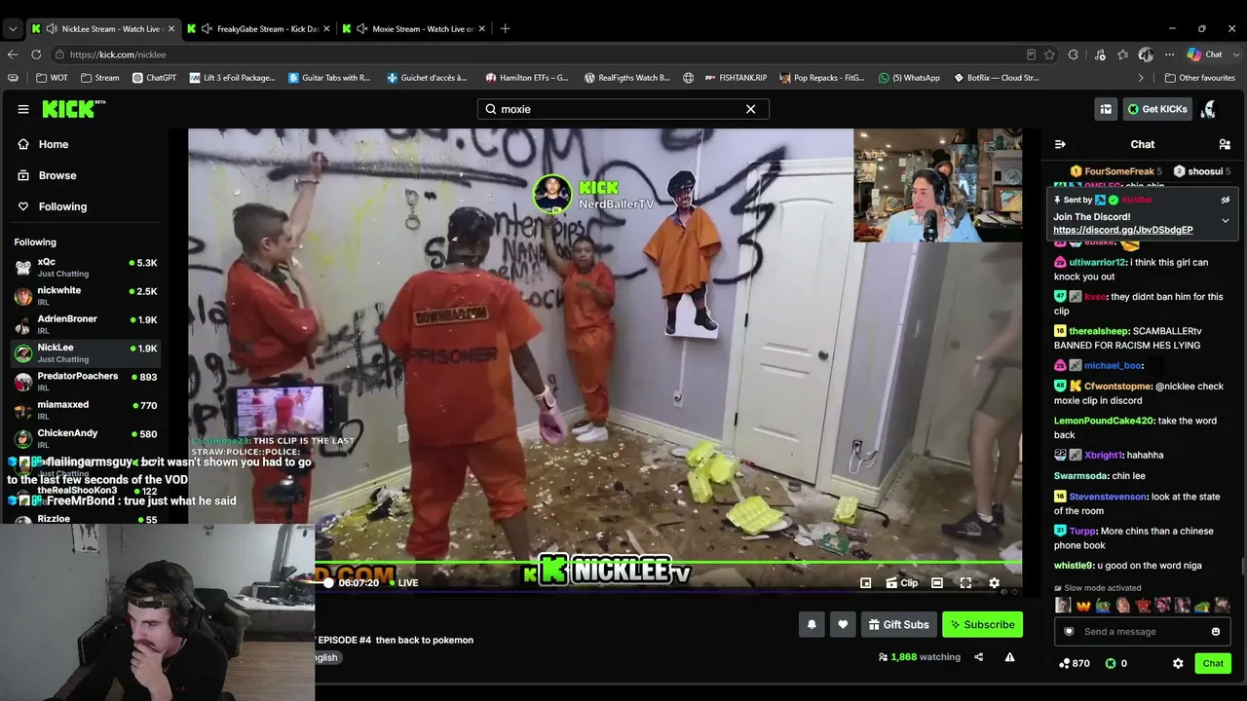Open the browser tab search dropdown
This screenshot has height=701, width=1247.
pyautogui.click(x=13, y=29)
